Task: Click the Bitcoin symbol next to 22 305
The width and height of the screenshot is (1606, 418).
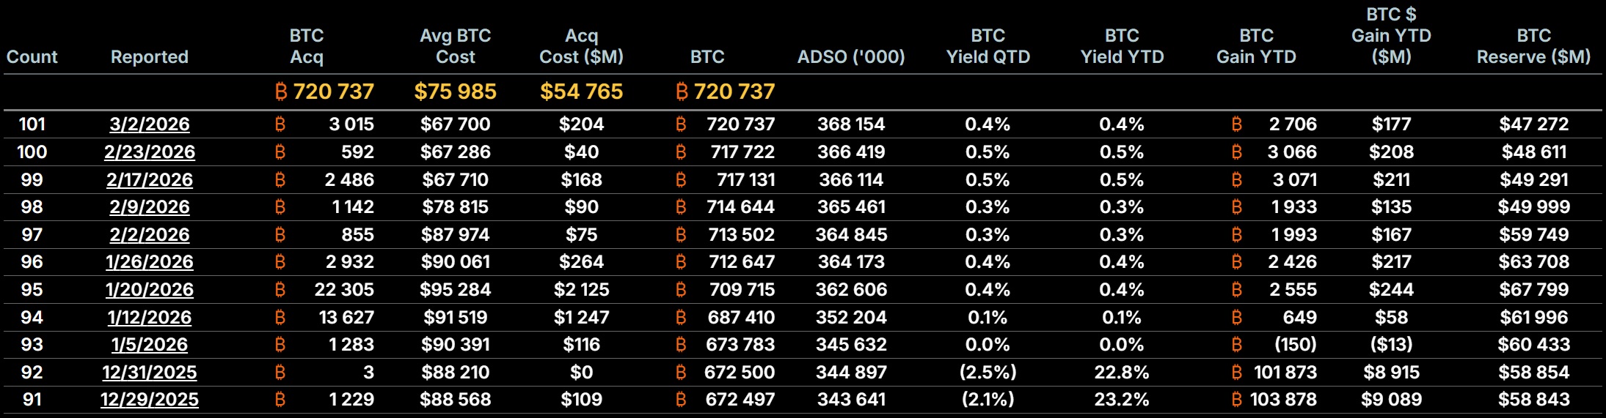Action: tap(280, 290)
